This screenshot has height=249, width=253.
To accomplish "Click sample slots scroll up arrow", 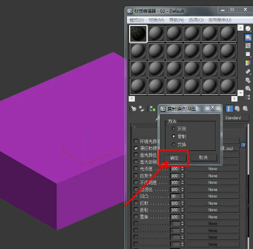I will click(240, 28).
